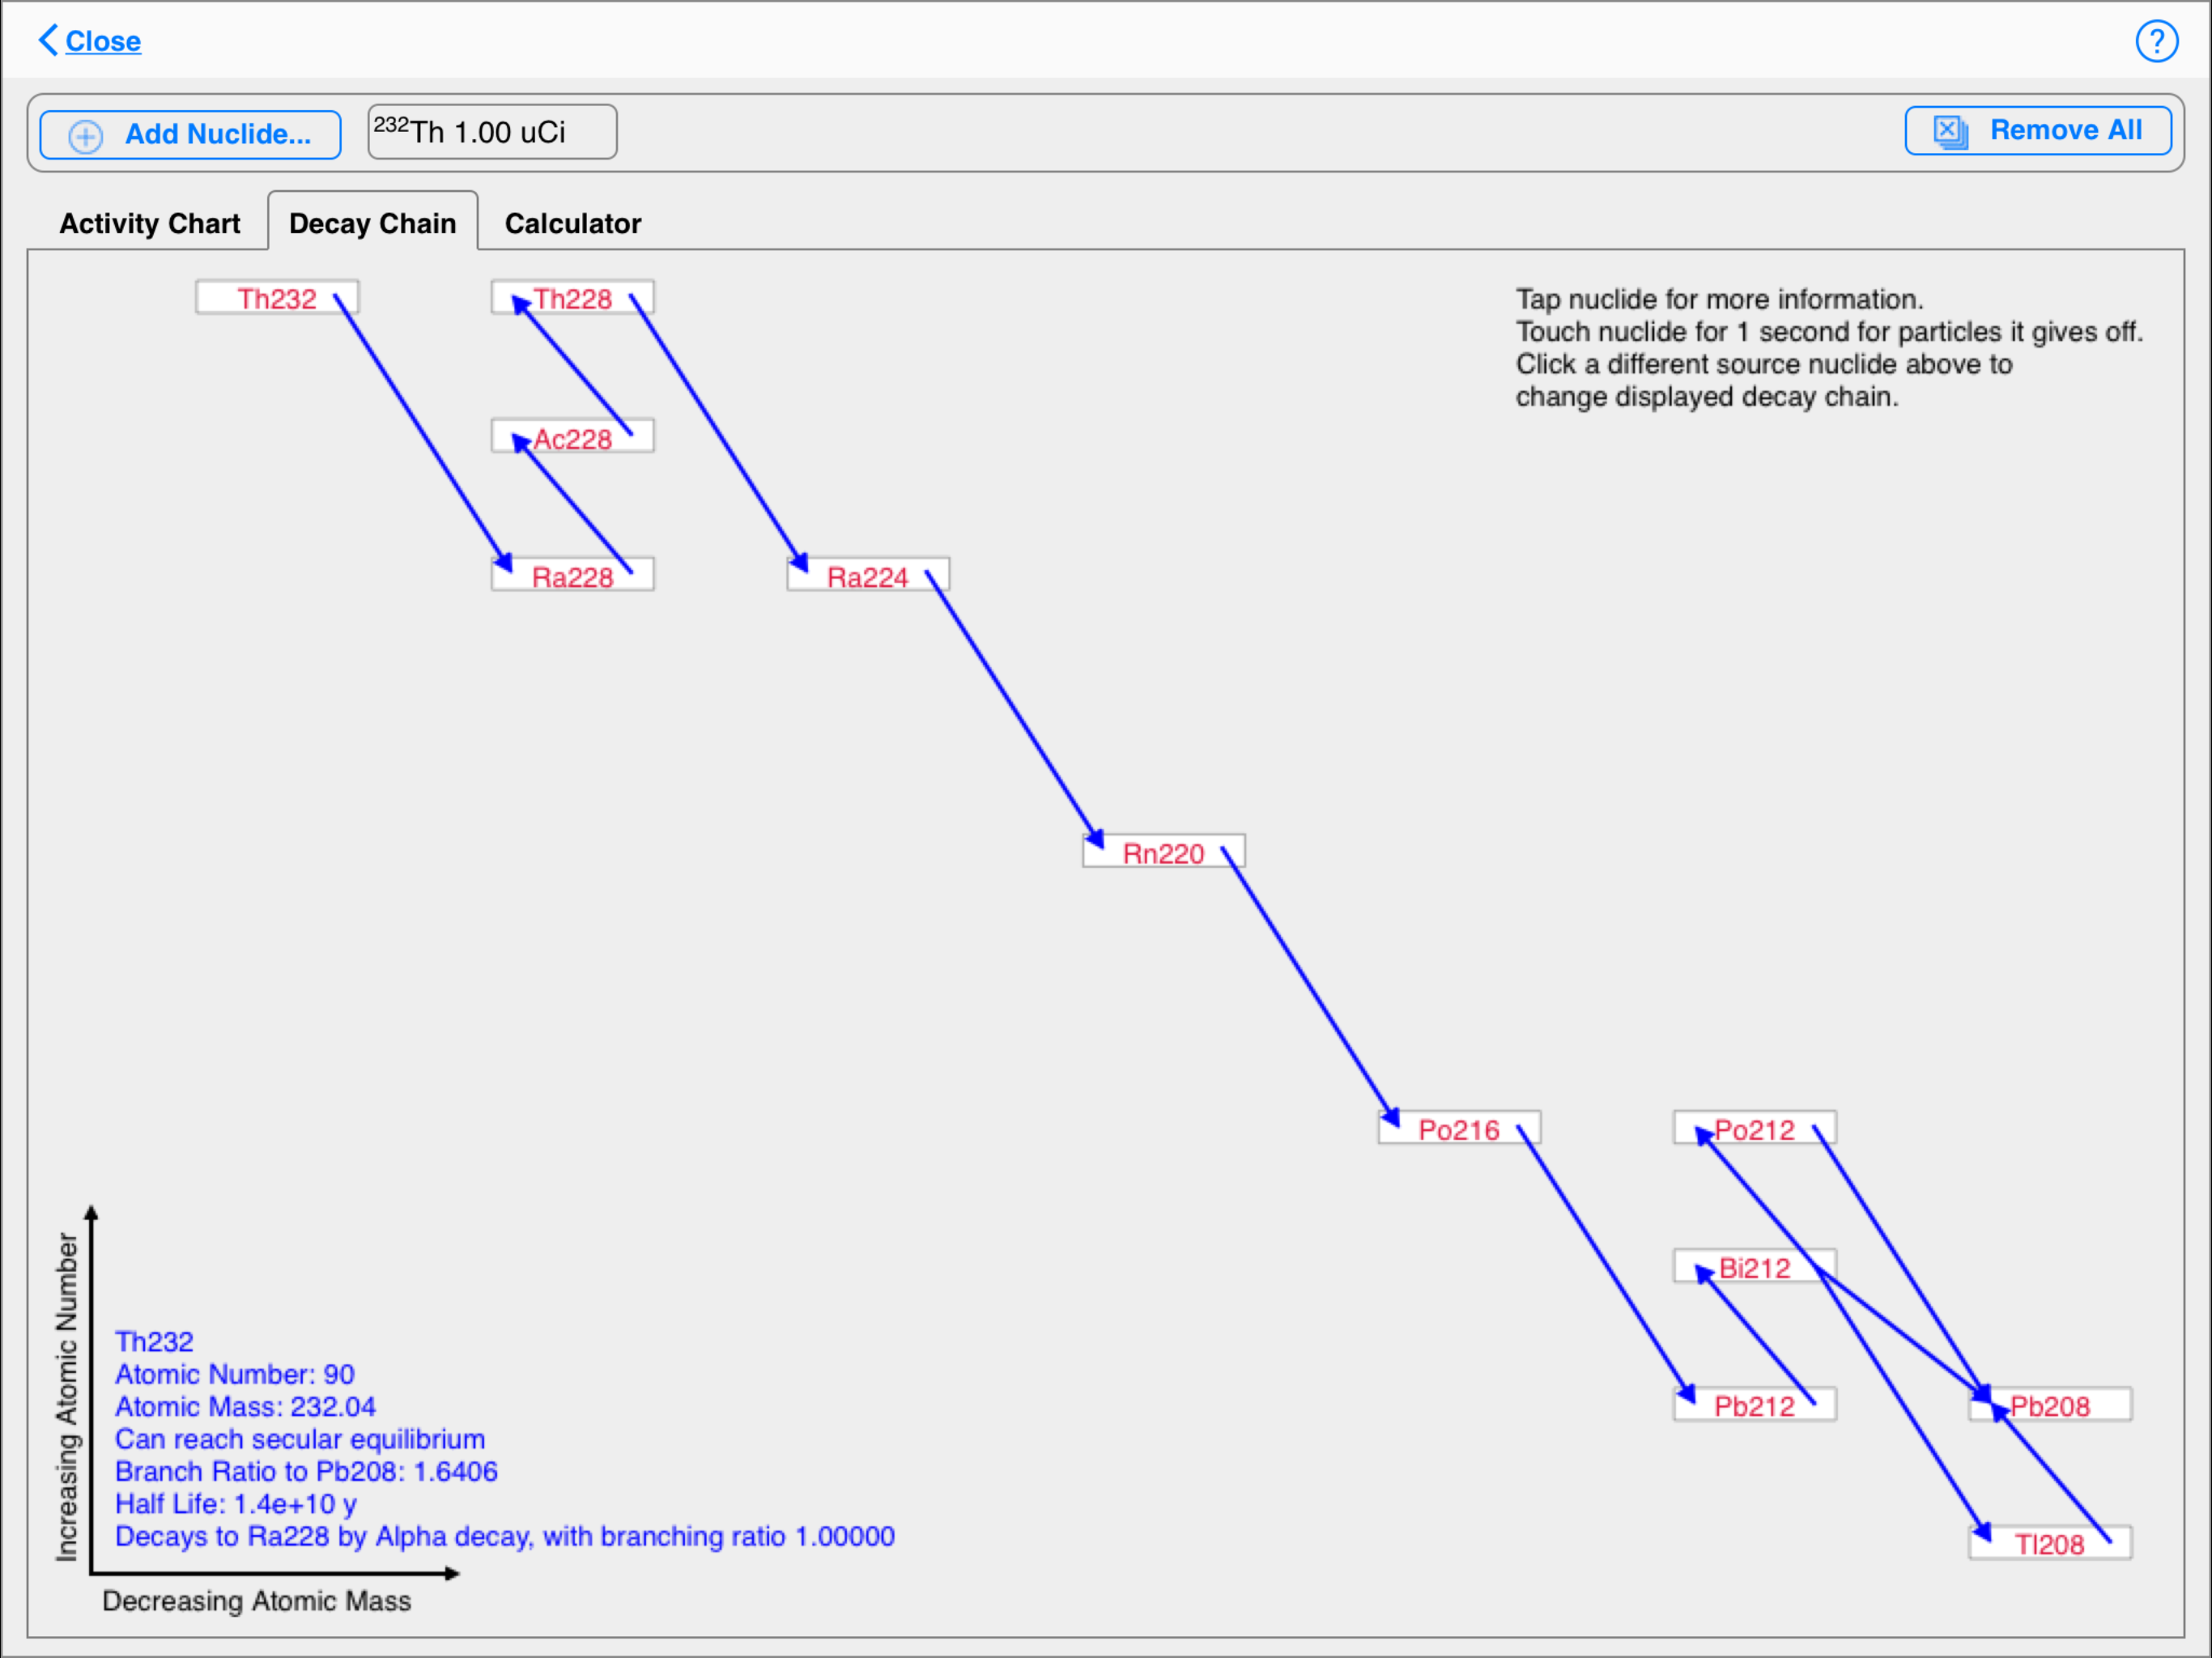
Task: Switch to the Activity Chart tab
Action: 149,223
